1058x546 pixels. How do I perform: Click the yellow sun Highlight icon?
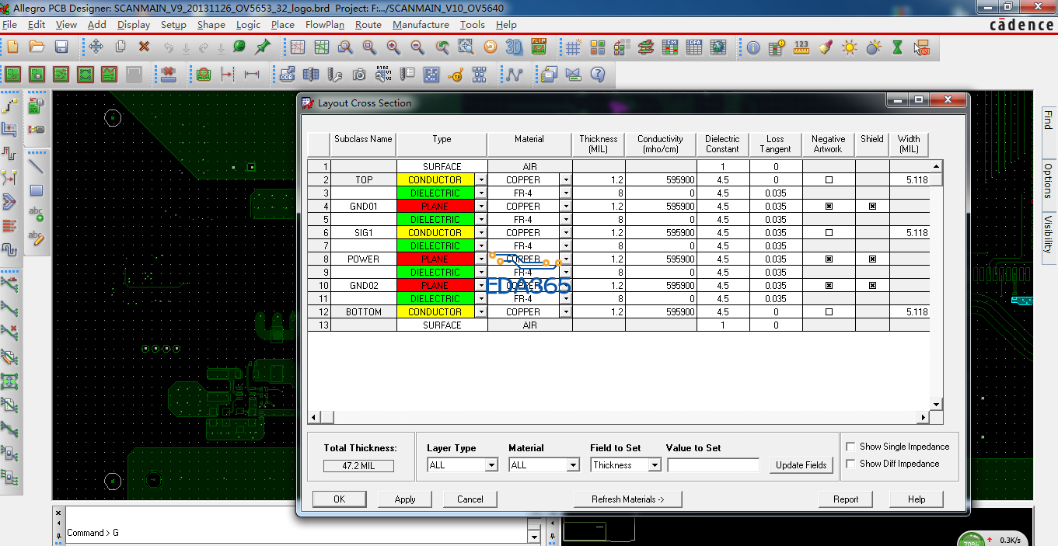(850, 47)
